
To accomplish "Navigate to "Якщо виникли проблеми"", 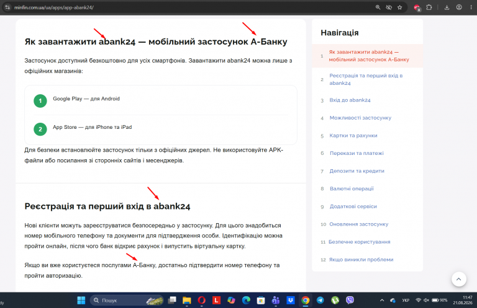I will tap(361, 260).
